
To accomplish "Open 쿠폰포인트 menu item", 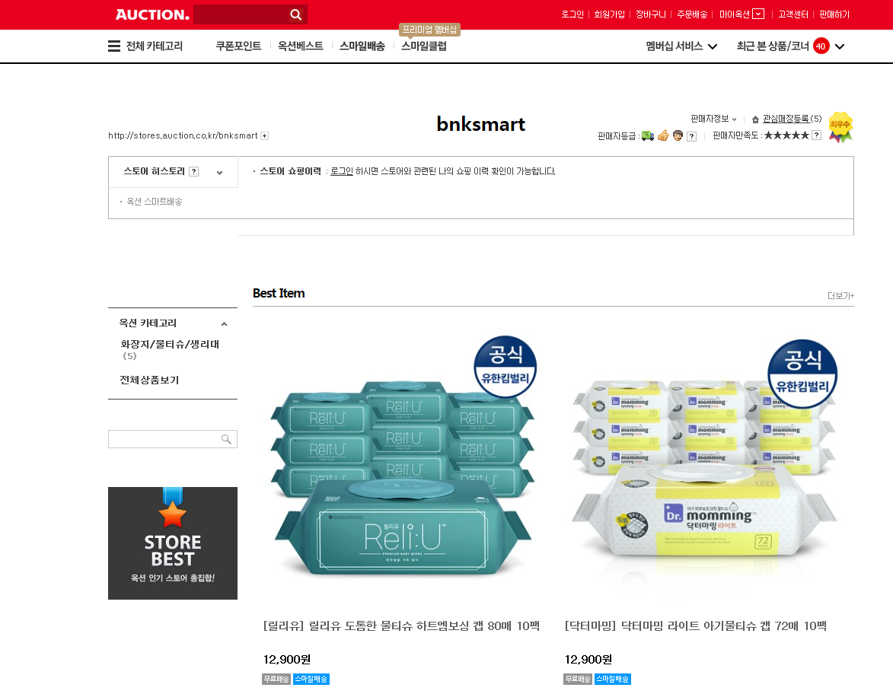I will point(238,46).
